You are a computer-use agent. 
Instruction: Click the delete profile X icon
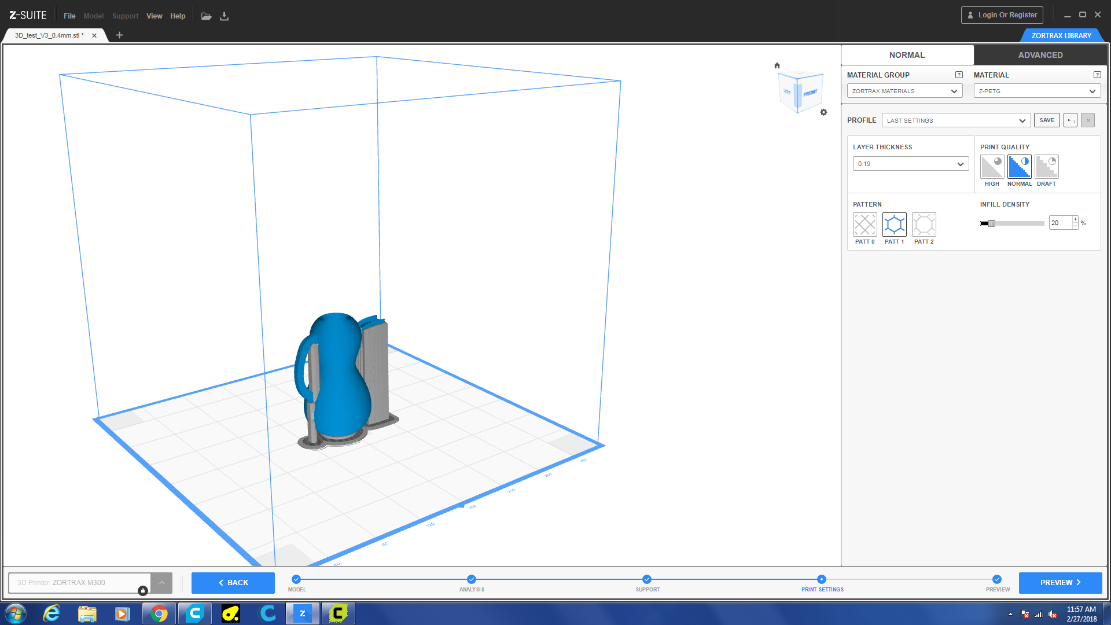[1088, 120]
